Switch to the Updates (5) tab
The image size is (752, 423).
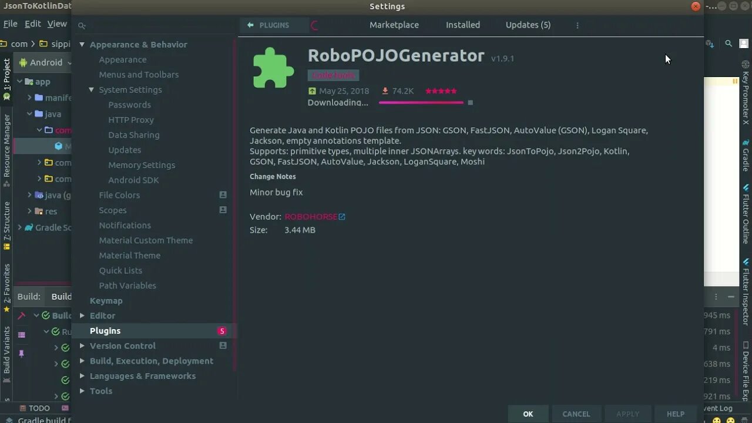click(x=528, y=25)
